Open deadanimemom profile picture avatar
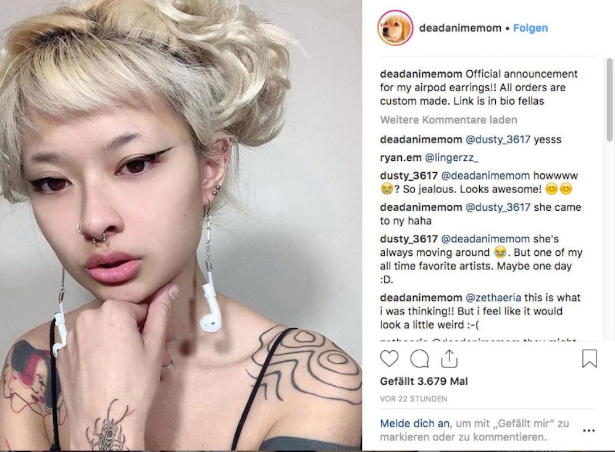The image size is (615, 452). tap(395, 28)
